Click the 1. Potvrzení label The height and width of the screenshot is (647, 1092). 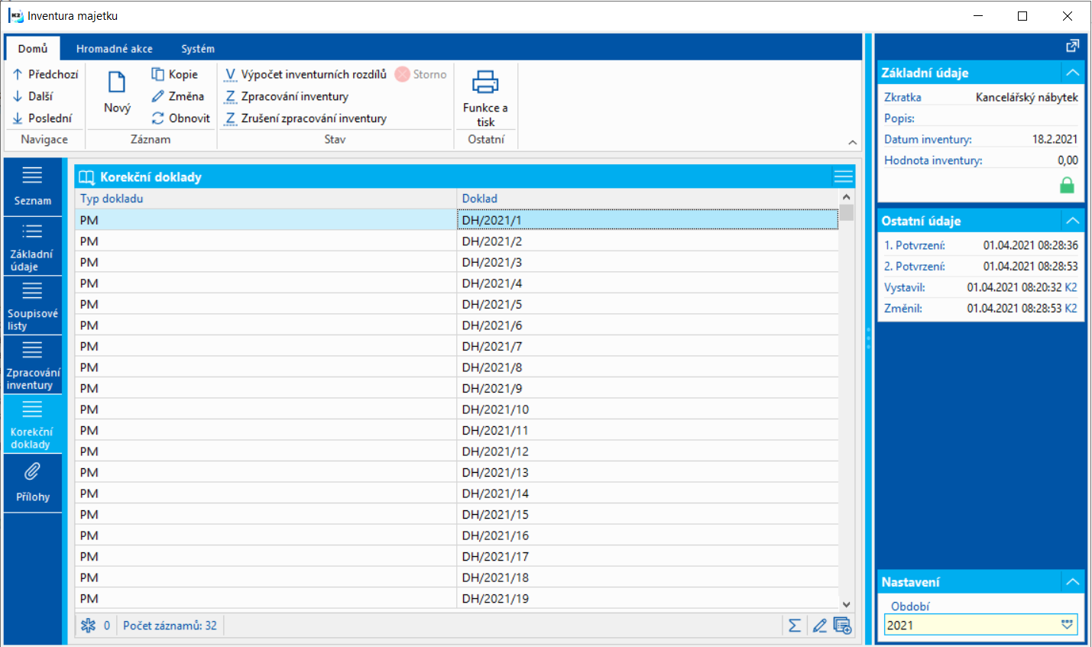[915, 245]
